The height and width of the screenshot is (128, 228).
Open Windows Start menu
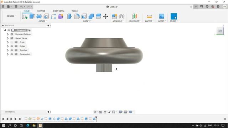pos(3,126)
